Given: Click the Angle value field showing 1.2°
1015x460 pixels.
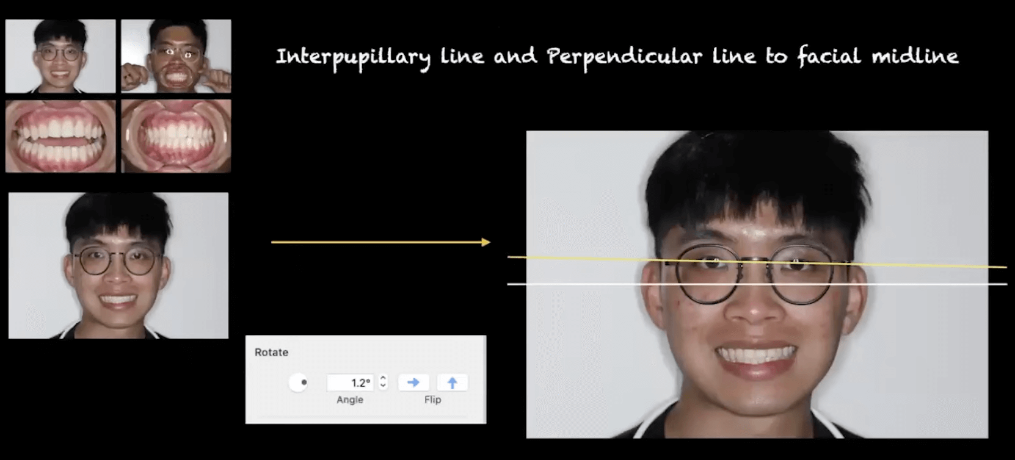Looking at the screenshot, I should [350, 383].
